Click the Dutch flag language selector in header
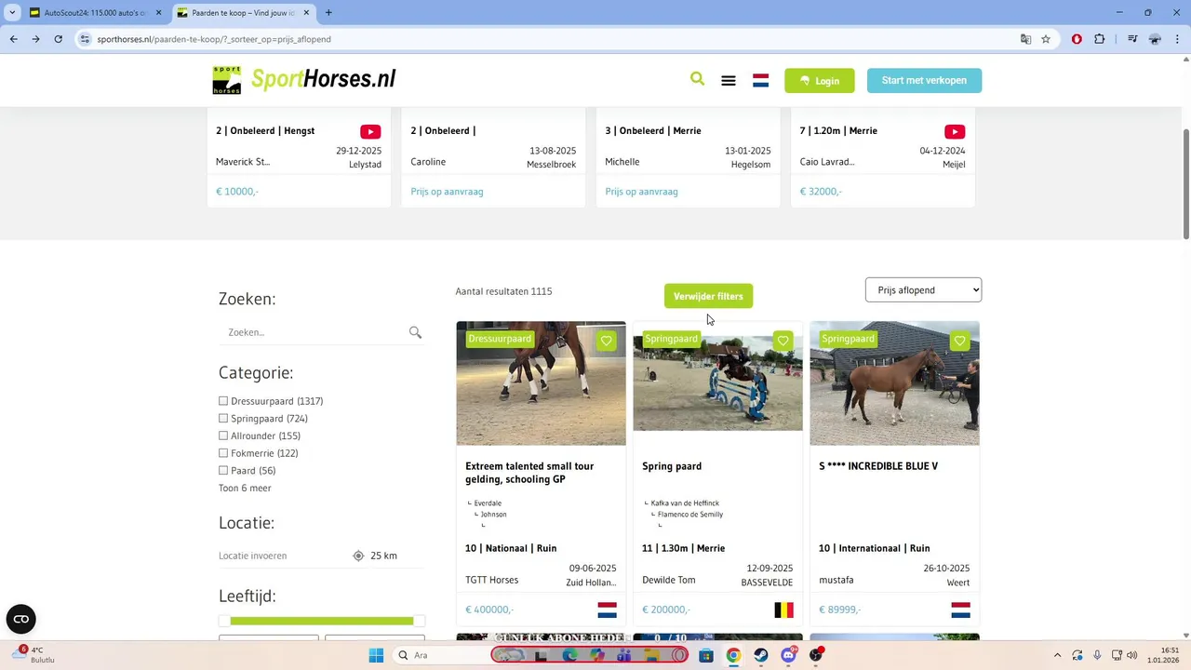This screenshot has height=670, width=1191. [760, 81]
